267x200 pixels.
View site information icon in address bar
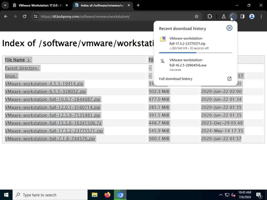coord(35,16)
